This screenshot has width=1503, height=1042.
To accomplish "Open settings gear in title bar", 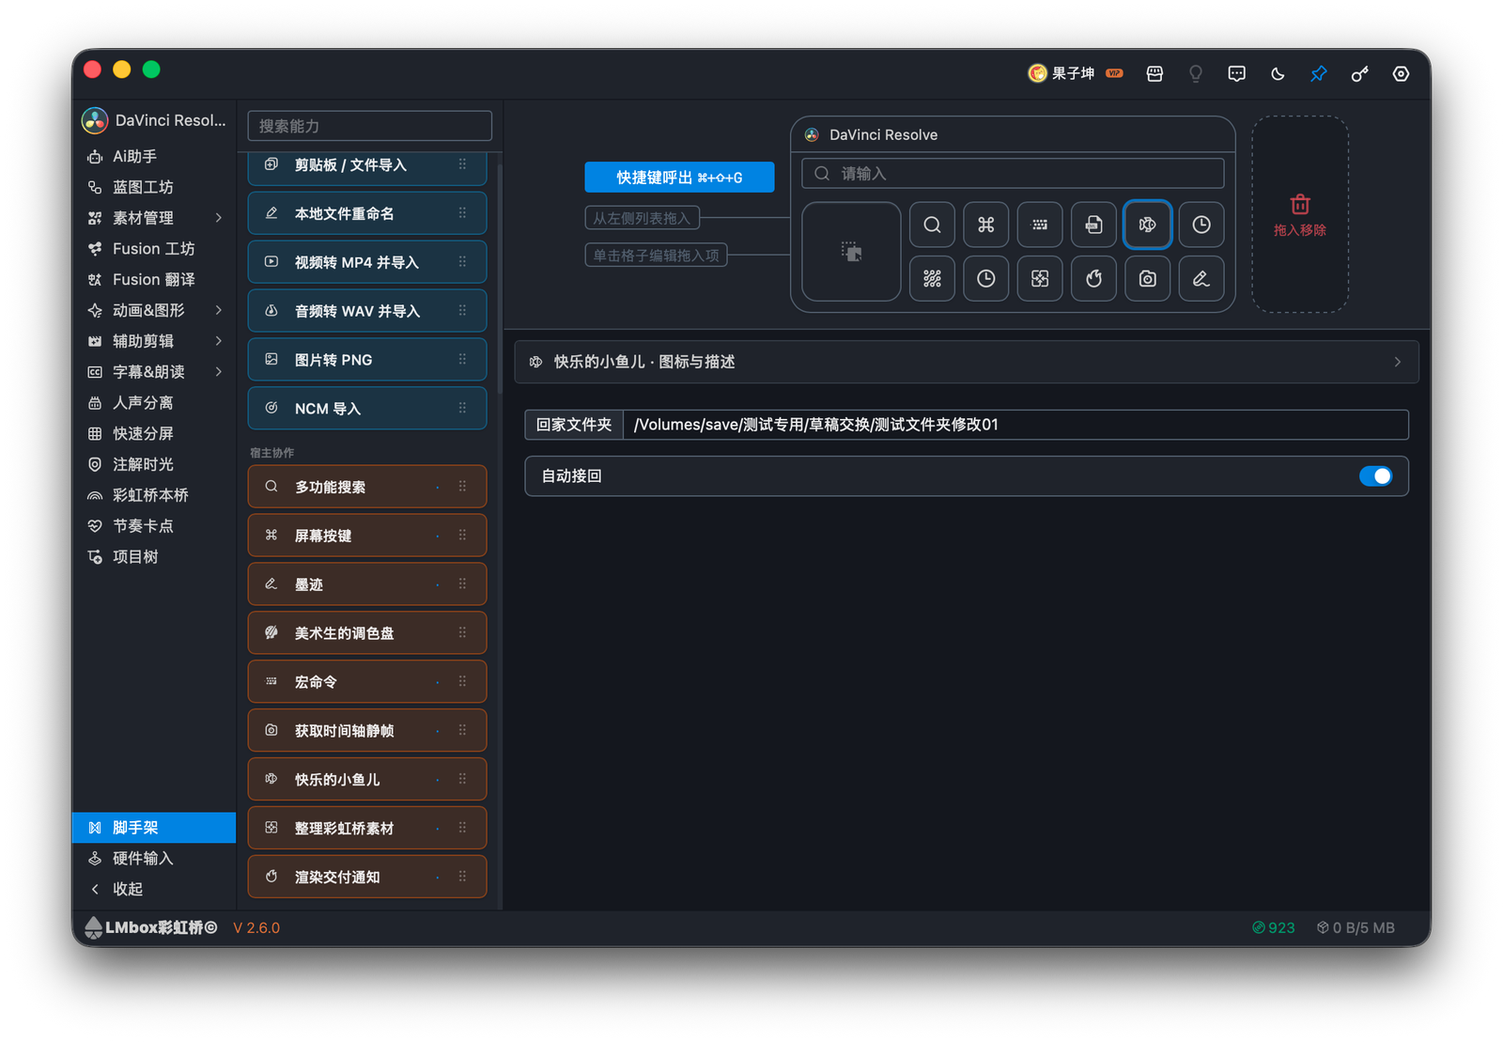I will point(1401,73).
